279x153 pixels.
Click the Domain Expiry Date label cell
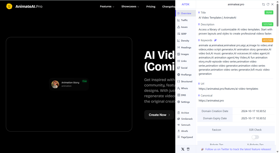[215, 118]
